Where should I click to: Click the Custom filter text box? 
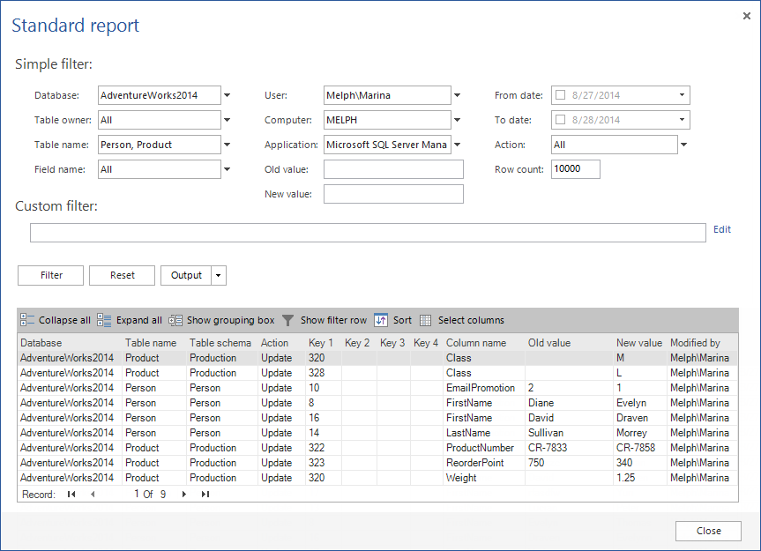pyautogui.click(x=368, y=233)
